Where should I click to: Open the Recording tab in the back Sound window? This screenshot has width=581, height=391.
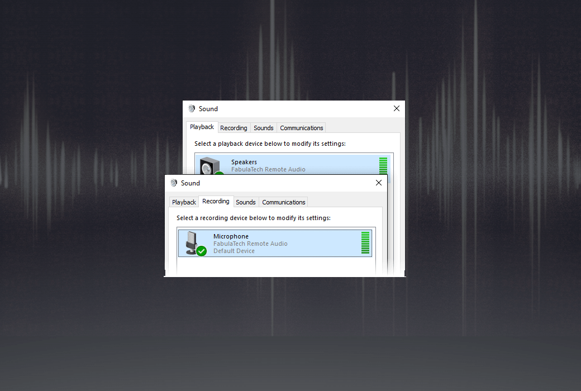[x=234, y=127]
